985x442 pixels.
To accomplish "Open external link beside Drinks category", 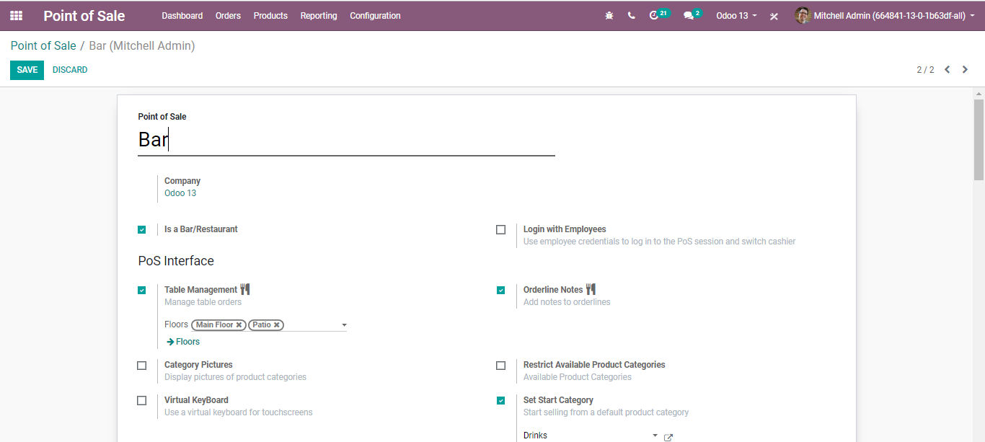I will (x=668, y=438).
